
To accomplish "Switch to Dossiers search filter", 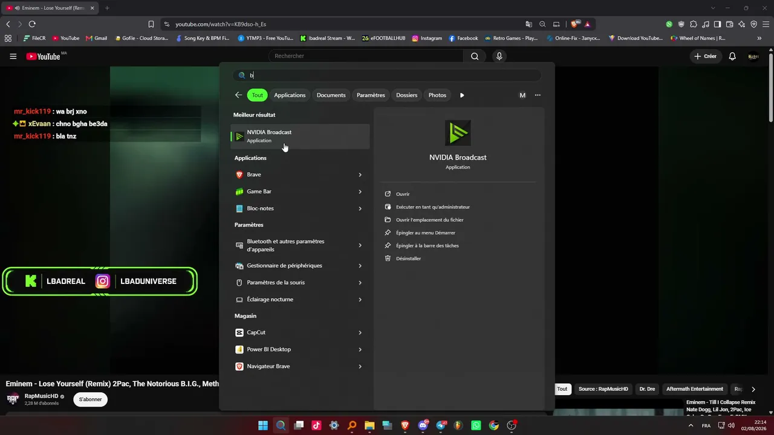I will click(406, 95).
